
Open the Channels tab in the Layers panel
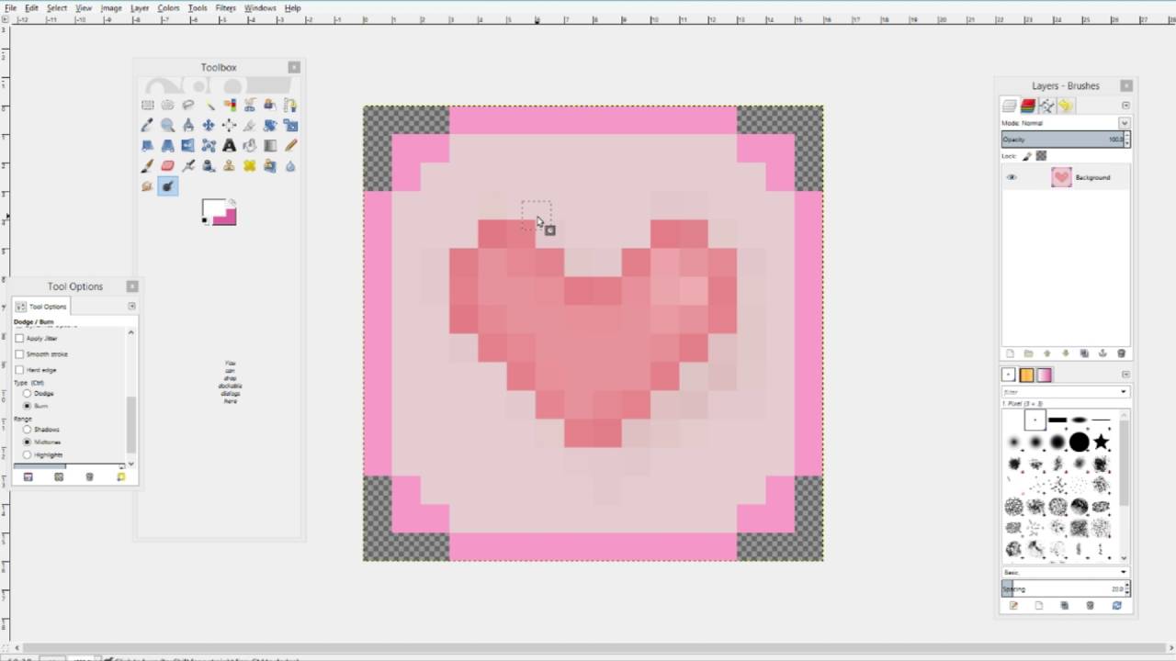tap(1027, 104)
